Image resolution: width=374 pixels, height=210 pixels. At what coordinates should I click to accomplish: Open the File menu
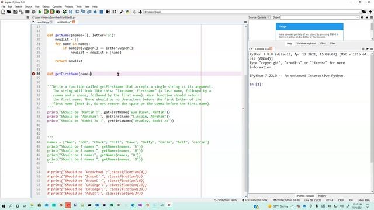4,6
